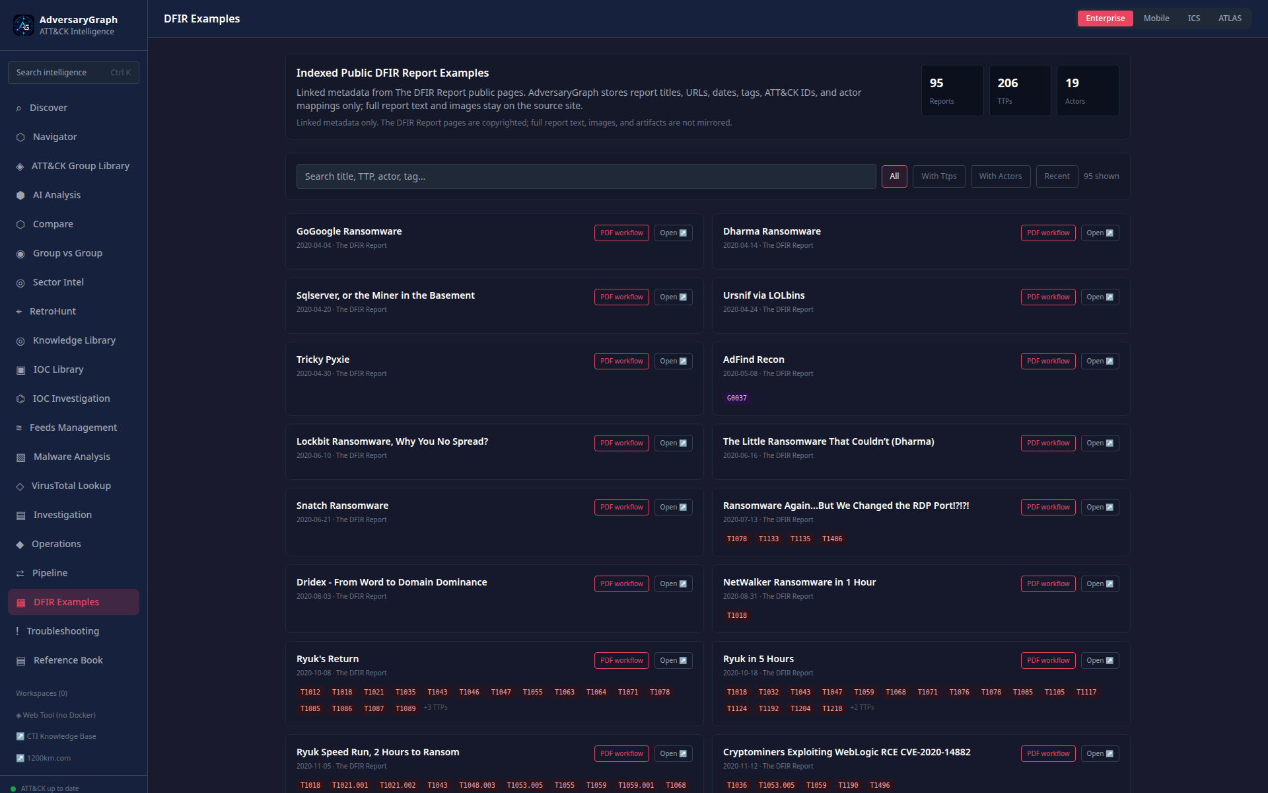This screenshot has height=793, width=1268.
Task: Open IOC Library from its sidebar icon
Action: tap(20, 370)
